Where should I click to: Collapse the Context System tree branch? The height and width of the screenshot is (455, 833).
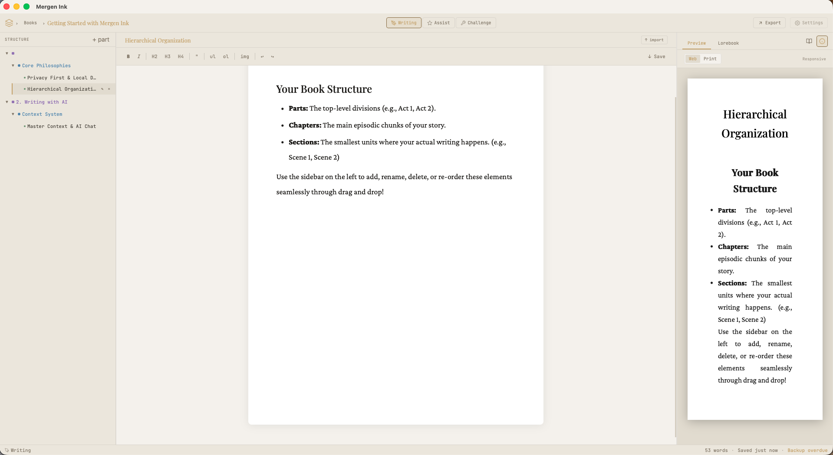13,114
